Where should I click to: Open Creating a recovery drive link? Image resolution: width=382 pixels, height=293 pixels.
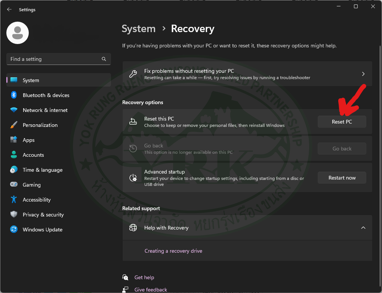173,251
